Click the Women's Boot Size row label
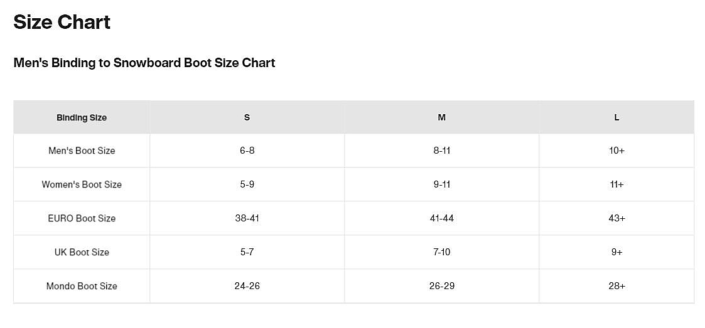Screen dimensions: 705x328 tap(82, 184)
